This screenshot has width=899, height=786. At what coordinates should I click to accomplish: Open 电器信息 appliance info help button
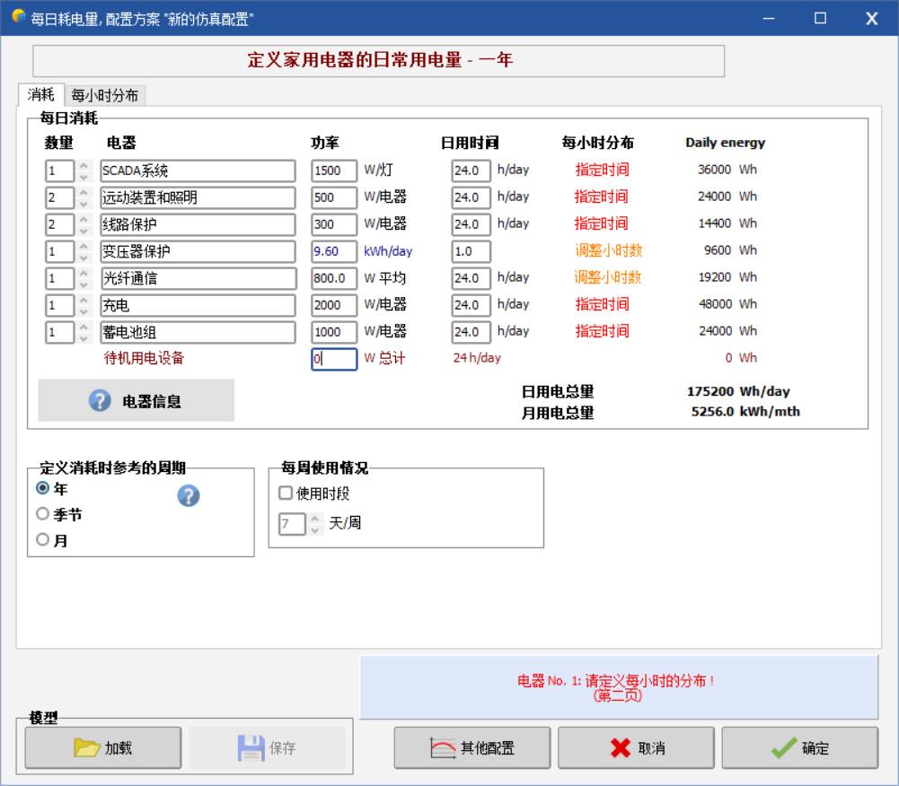click(137, 401)
